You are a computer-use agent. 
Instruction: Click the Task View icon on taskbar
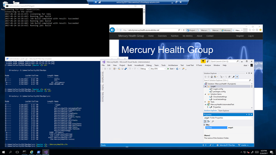(x=17, y=152)
